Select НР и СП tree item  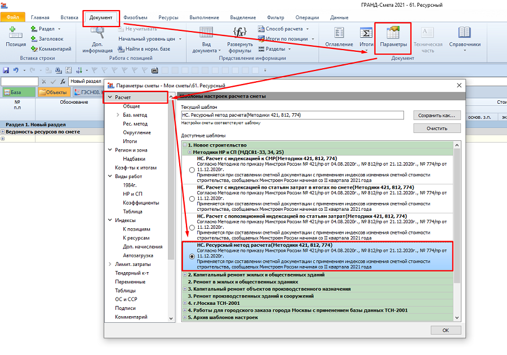[x=132, y=194]
